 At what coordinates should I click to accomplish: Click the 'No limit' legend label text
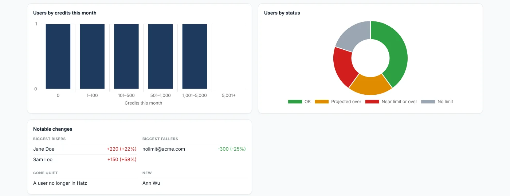coord(446,102)
